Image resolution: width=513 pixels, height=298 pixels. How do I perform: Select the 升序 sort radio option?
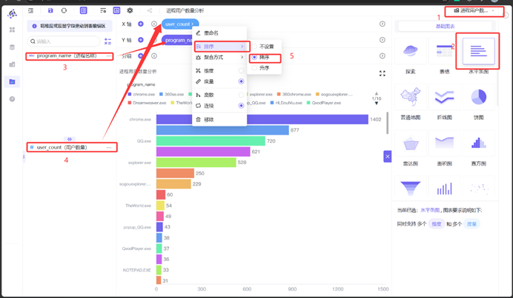tap(254, 68)
